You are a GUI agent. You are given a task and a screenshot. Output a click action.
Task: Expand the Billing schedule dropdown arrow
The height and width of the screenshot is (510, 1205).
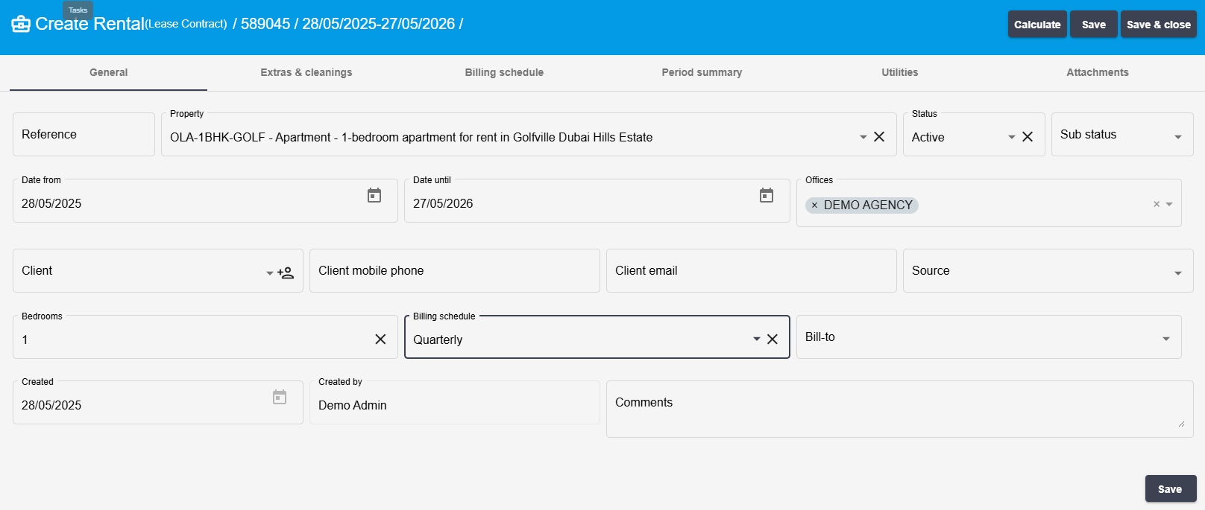757,340
